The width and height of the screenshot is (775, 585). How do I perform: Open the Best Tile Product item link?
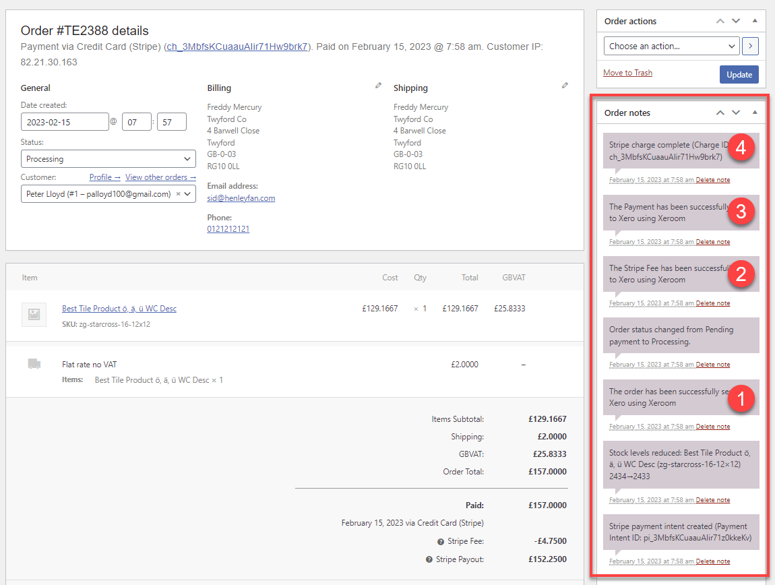pyautogui.click(x=119, y=309)
